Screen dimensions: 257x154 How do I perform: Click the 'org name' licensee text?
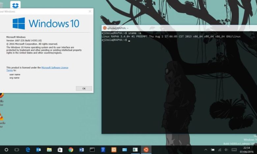point(14,78)
